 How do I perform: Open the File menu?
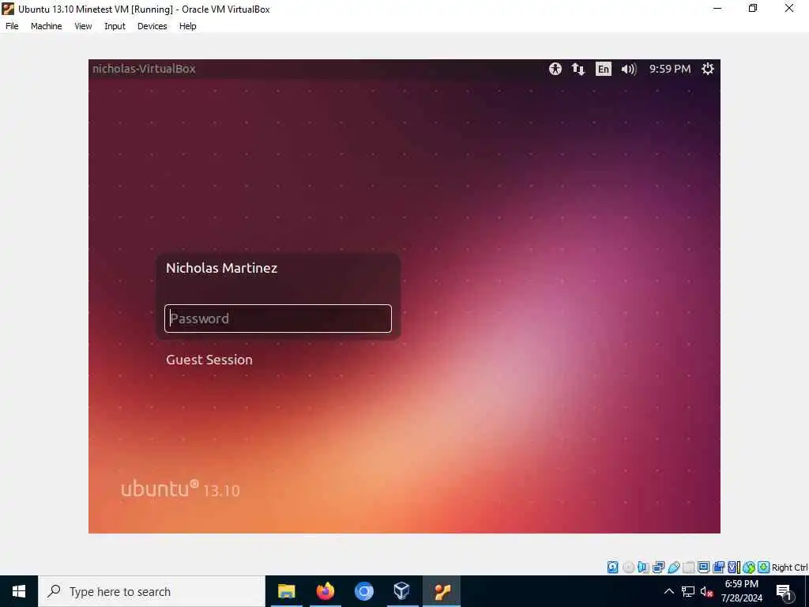[12, 26]
